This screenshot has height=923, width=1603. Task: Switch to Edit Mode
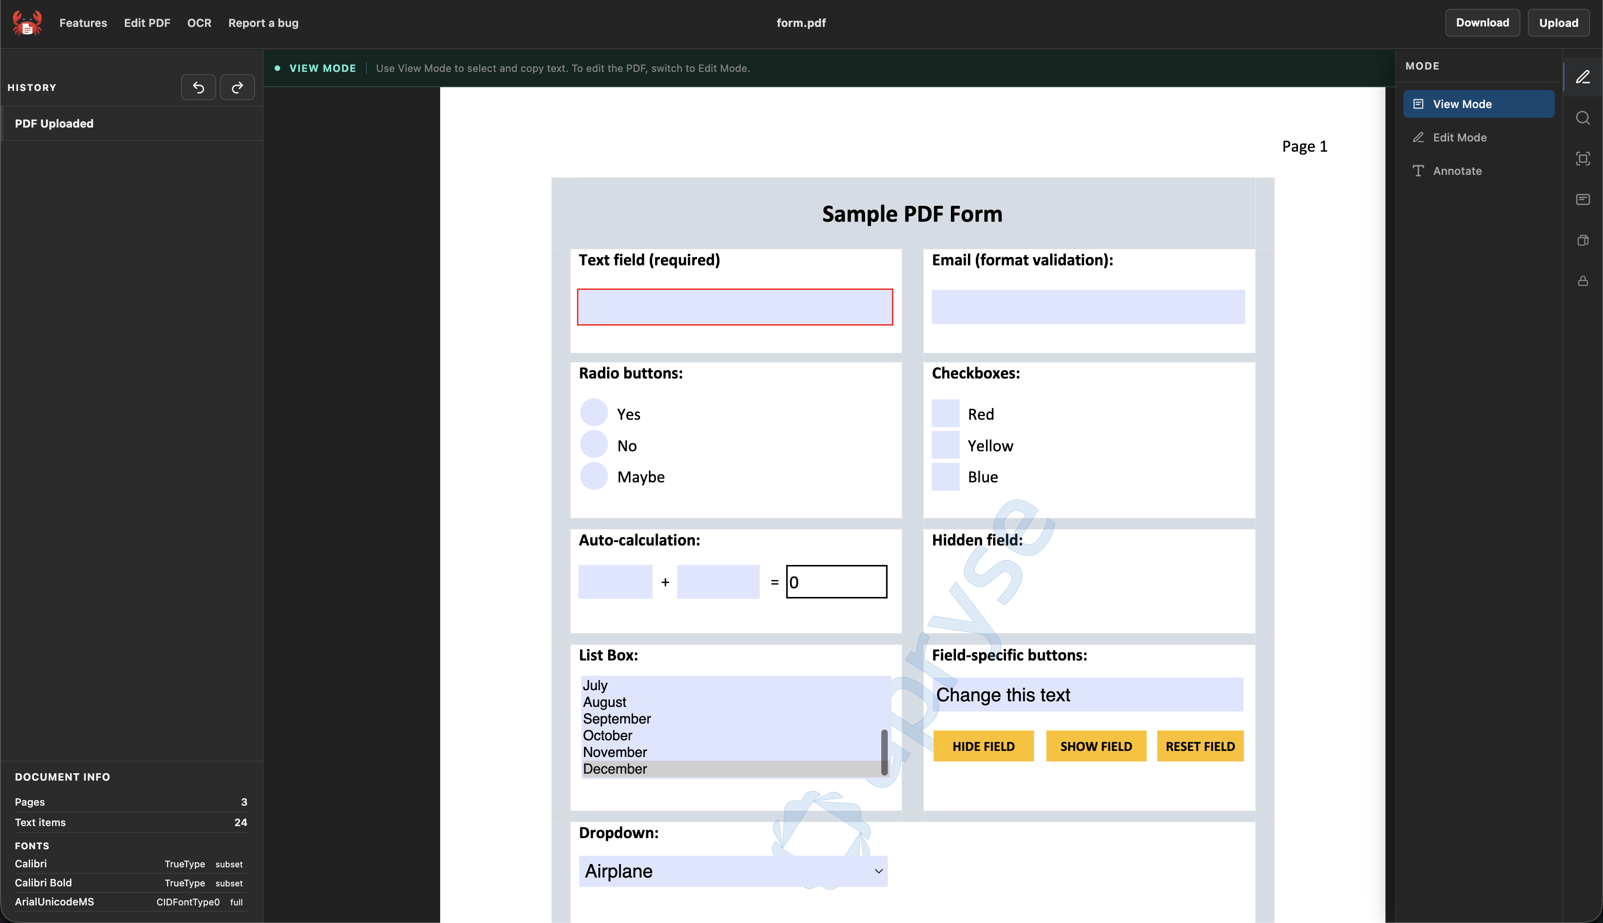click(x=1478, y=138)
